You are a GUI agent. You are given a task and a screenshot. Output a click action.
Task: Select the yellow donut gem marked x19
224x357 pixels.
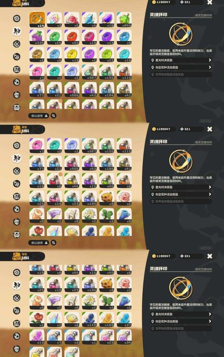pyautogui.click(x=72, y=55)
